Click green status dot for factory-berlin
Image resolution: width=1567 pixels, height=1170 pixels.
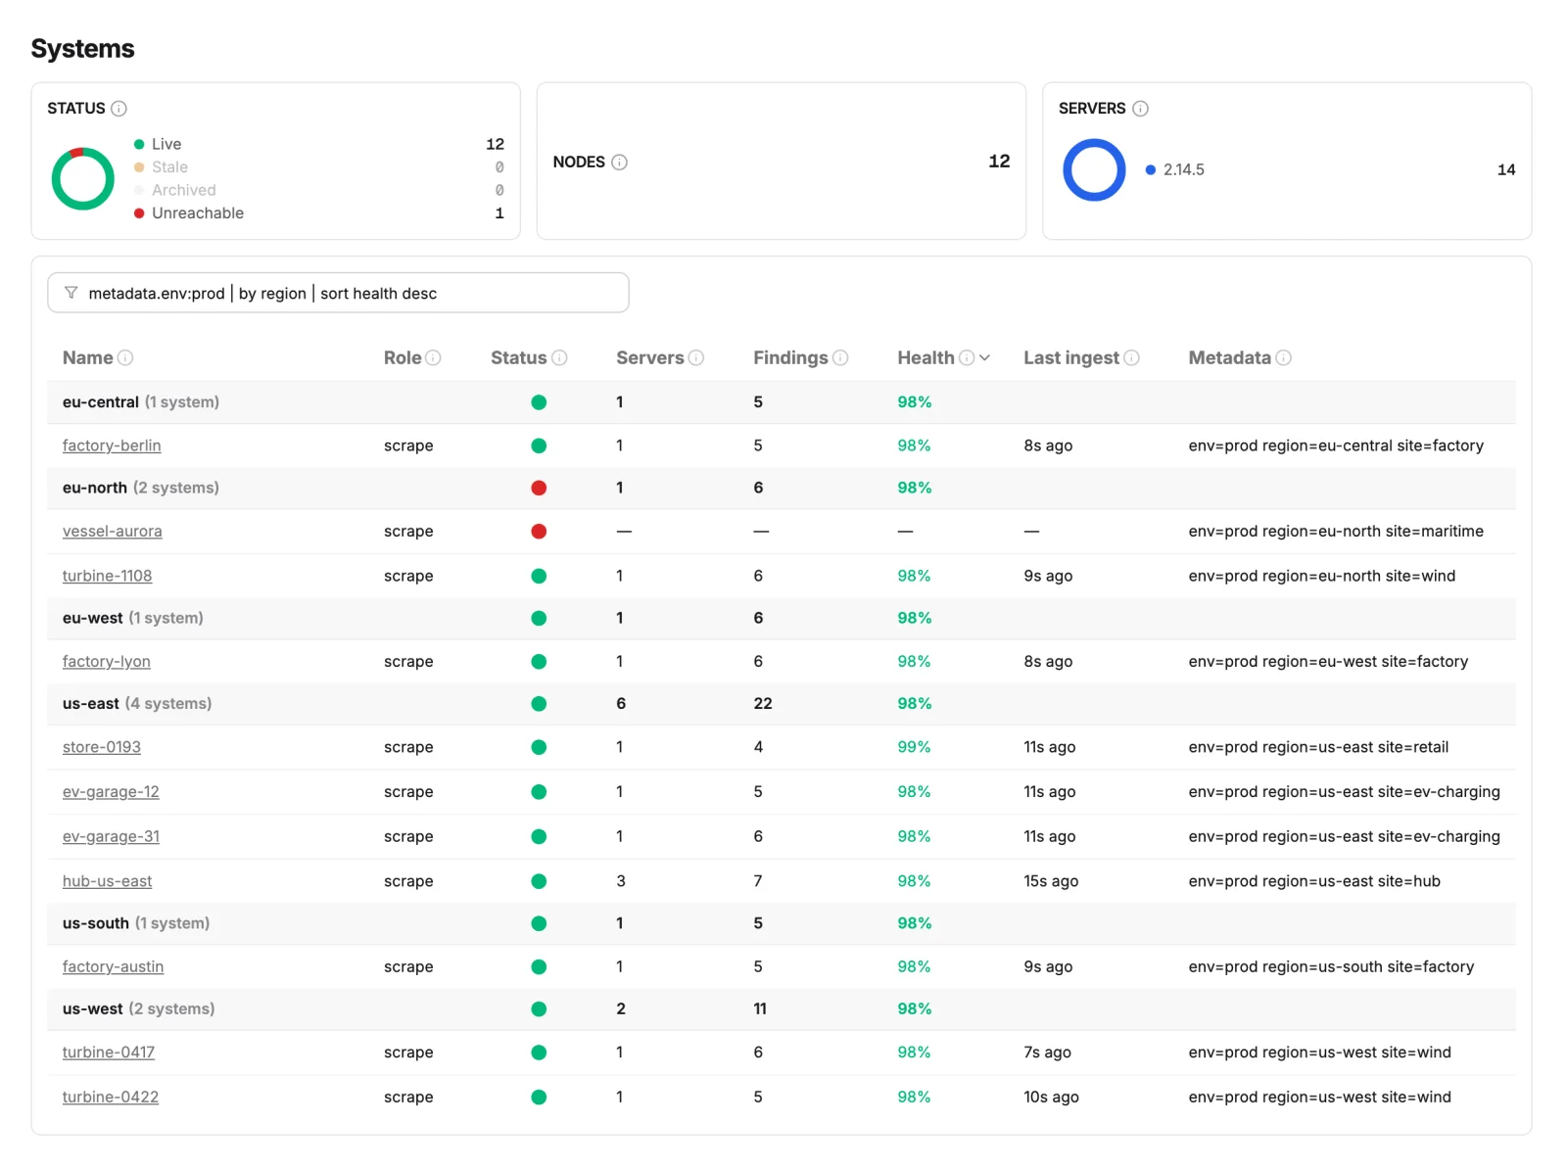(x=539, y=445)
